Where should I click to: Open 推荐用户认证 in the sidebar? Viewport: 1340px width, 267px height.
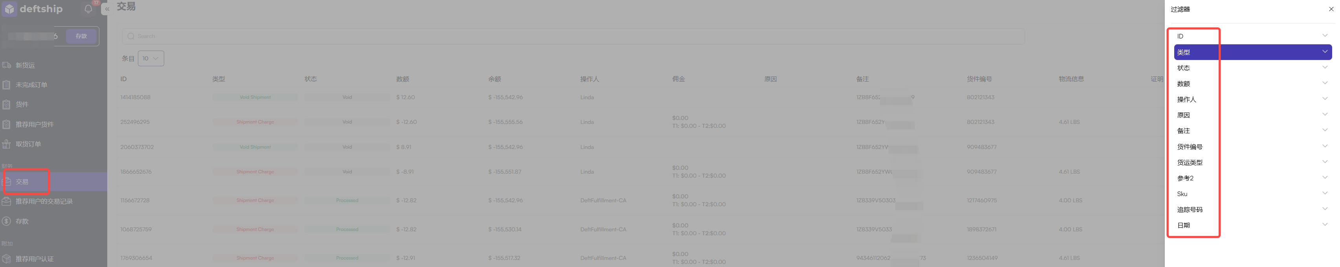34,259
